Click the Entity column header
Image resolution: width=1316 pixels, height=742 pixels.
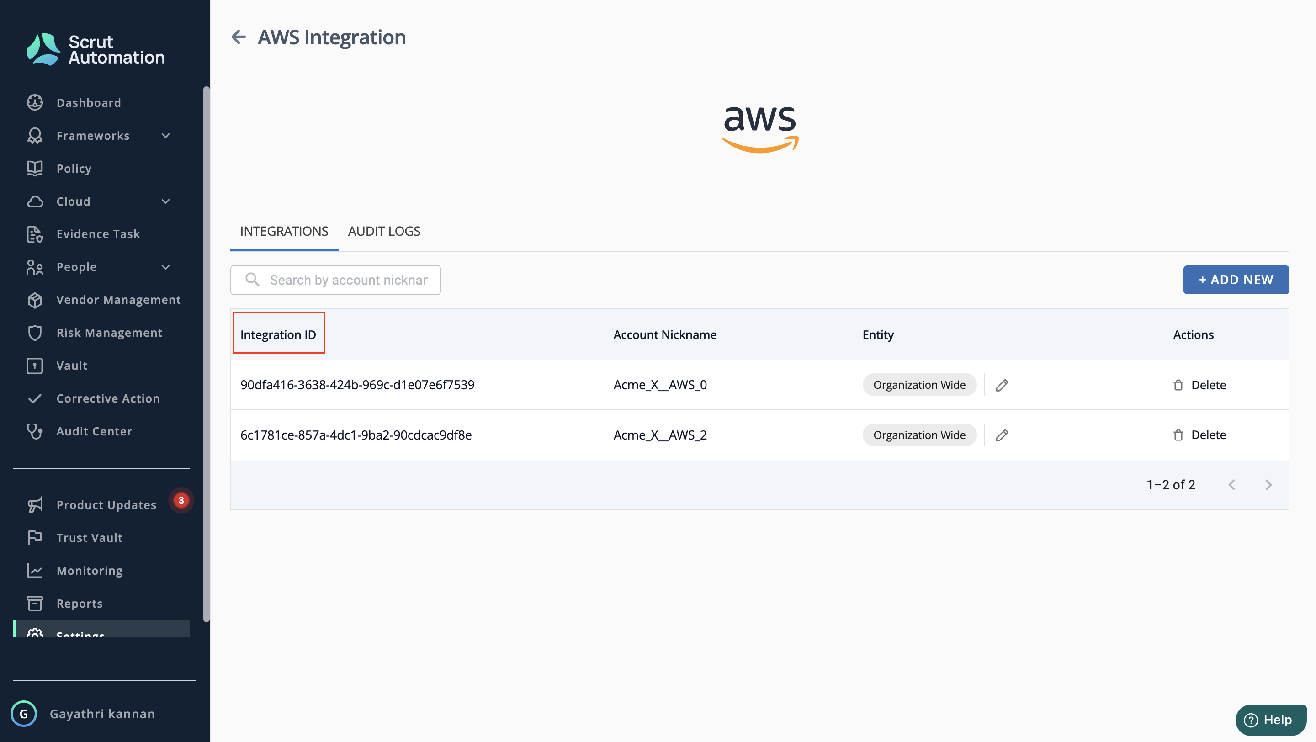878,334
